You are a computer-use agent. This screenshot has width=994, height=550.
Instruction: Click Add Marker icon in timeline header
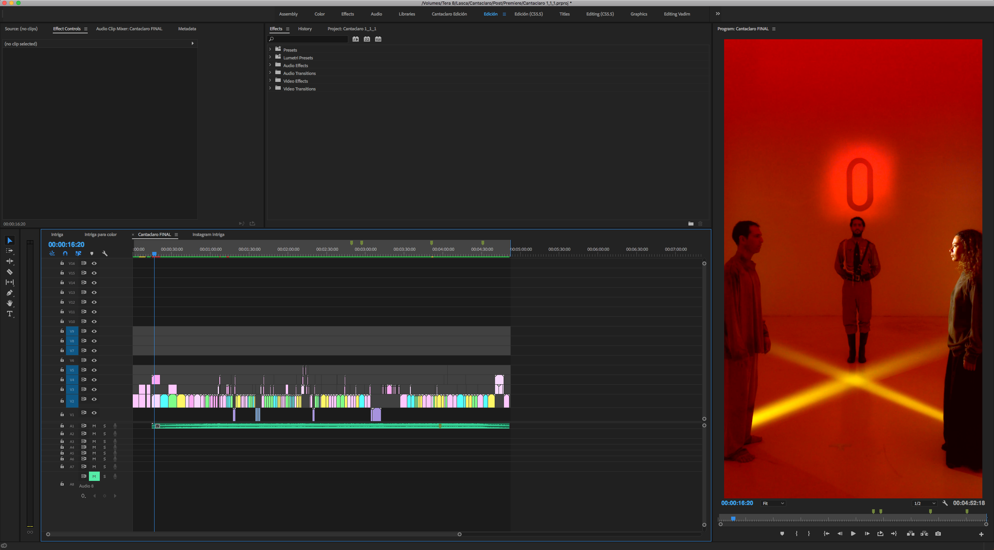coord(92,253)
